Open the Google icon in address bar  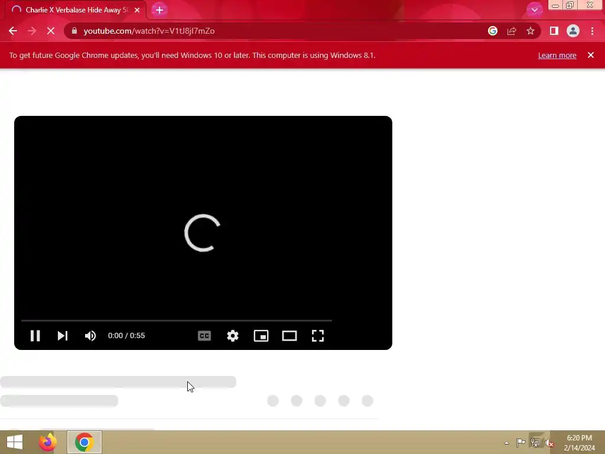pos(492,31)
